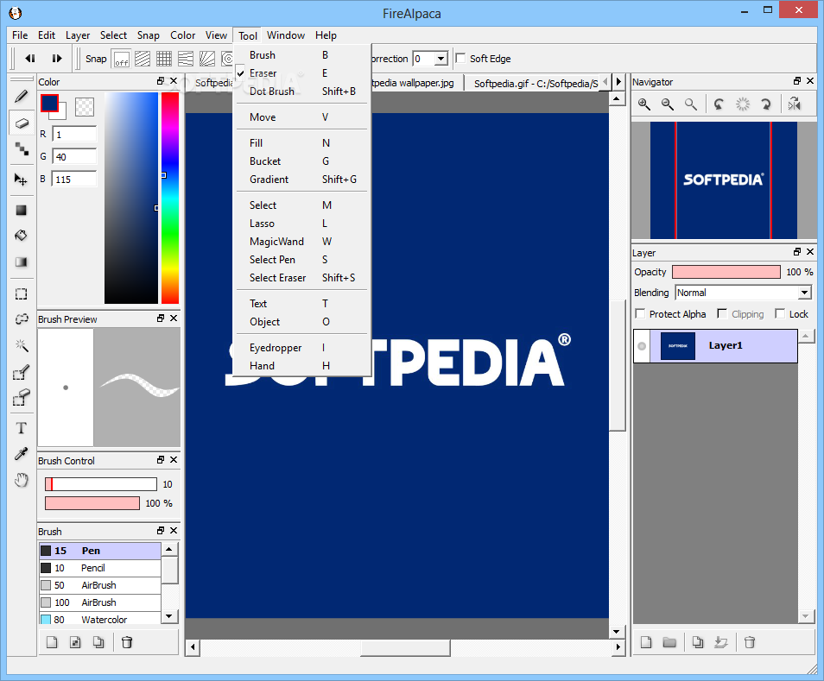Choose MagicWand from Tool menu
The width and height of the screenshot is (824, 681).
click(301, 242)
